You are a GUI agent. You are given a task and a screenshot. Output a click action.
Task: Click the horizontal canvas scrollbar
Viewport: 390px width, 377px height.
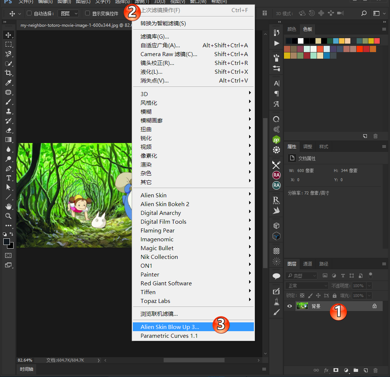coord(194,360)
